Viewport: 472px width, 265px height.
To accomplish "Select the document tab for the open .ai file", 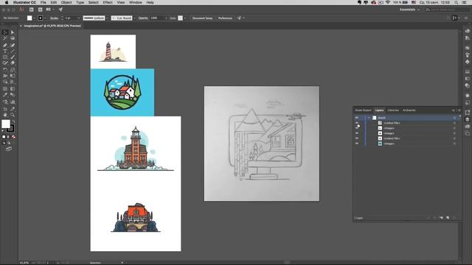I will tap(52, 26).
